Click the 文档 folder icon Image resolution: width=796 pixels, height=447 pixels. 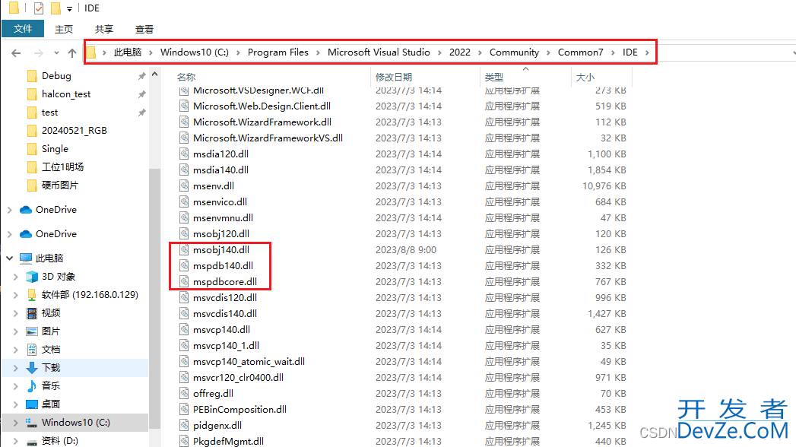click(31, 350)
